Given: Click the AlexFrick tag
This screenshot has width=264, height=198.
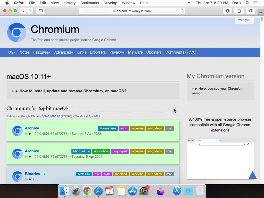Looking at the screenshot, I should point(84,174).
